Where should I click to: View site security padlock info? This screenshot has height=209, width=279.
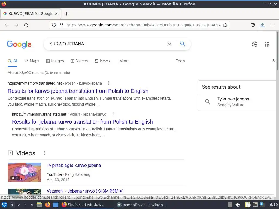point(62,25)
